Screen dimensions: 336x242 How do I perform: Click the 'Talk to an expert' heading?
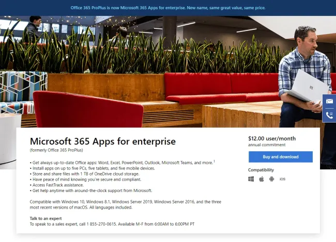(x=45, y=218)
